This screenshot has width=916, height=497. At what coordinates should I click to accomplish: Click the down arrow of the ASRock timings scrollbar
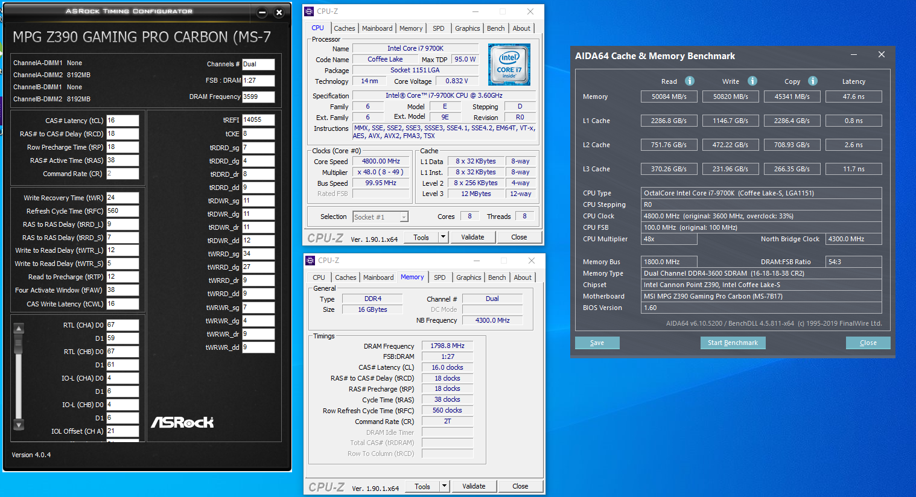point(19,425)
